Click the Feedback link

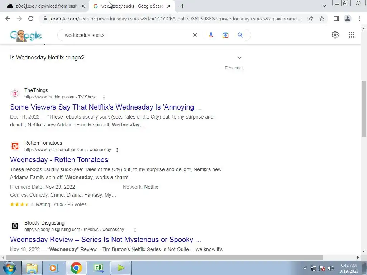[234, 68]
